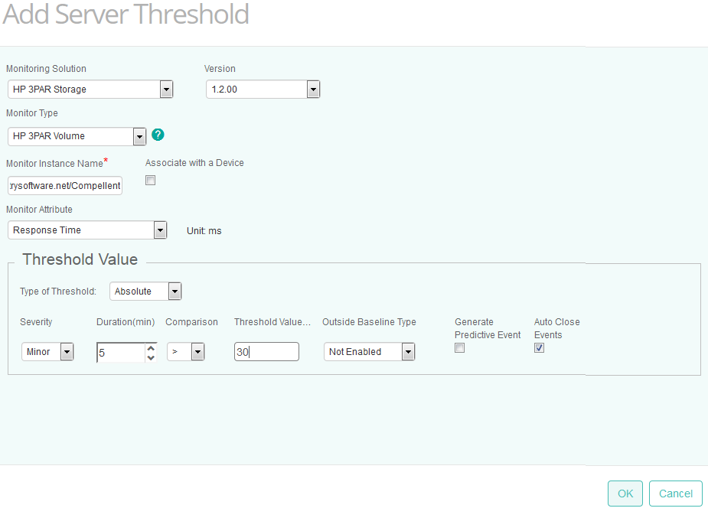
Task: Uncheck Auto Close Events
Action: click(x=539, y=347)
